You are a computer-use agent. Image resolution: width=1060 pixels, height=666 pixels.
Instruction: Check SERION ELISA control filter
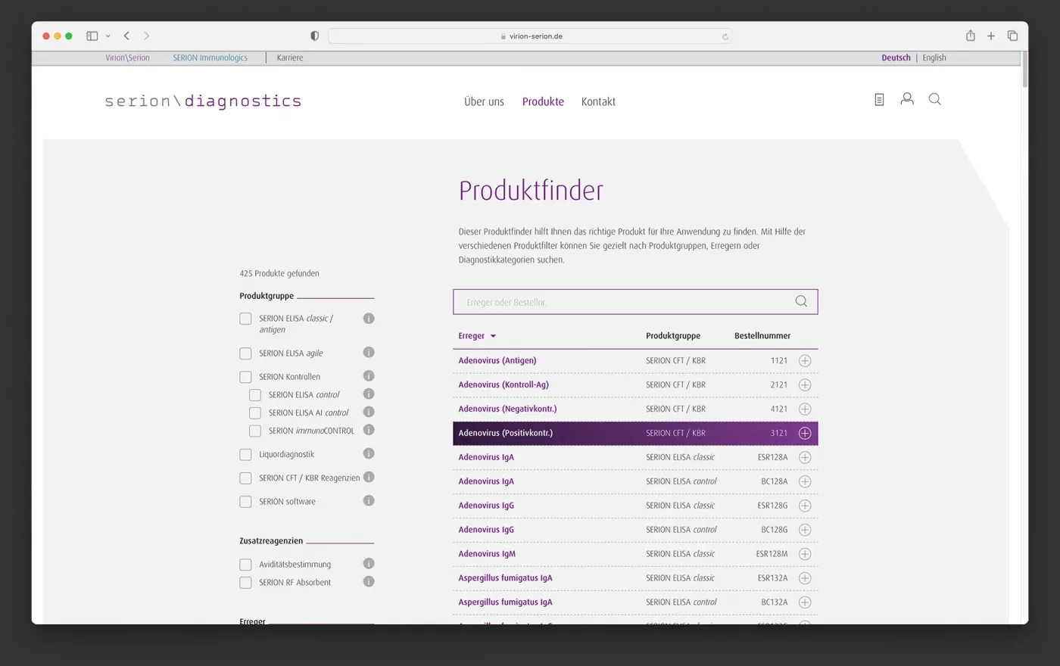(x=255, y=395)
